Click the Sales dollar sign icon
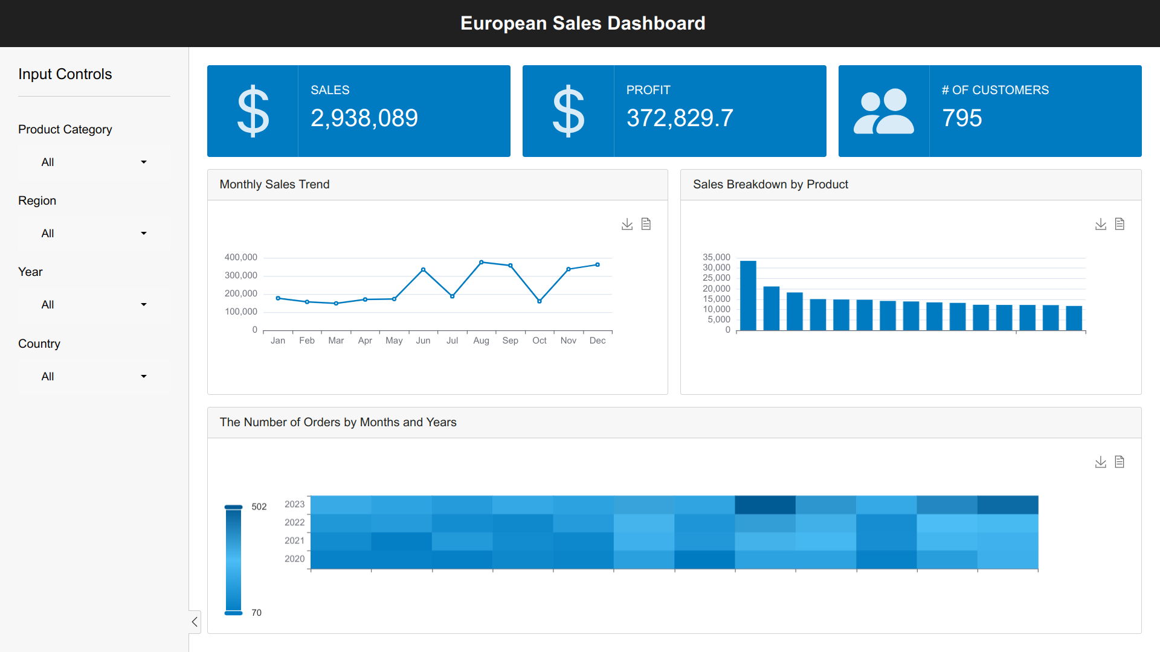 [253, 111]
